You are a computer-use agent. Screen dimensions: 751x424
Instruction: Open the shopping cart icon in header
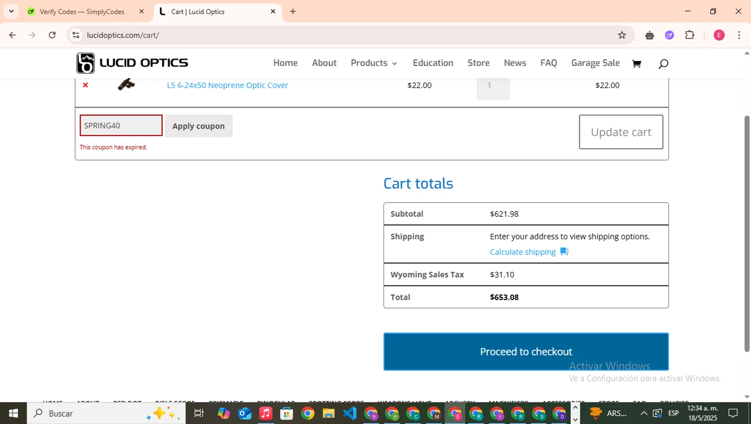(x=636, y=64)
